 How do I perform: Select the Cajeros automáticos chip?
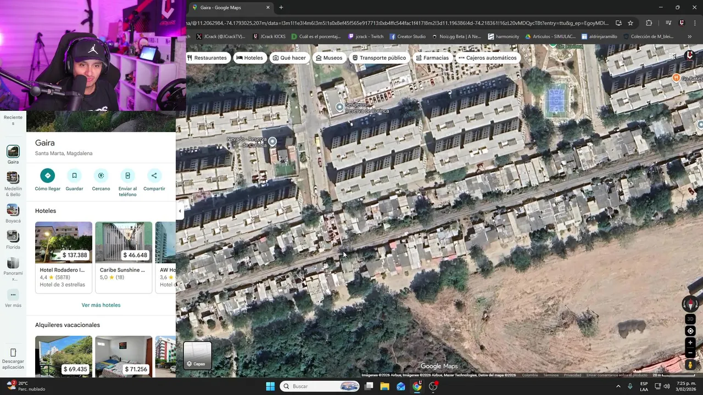(x=488, y=58)
